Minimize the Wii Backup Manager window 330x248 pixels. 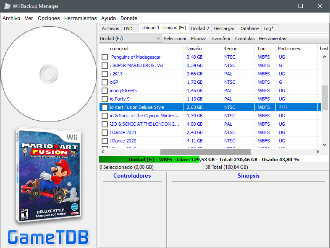coord(282,6)
